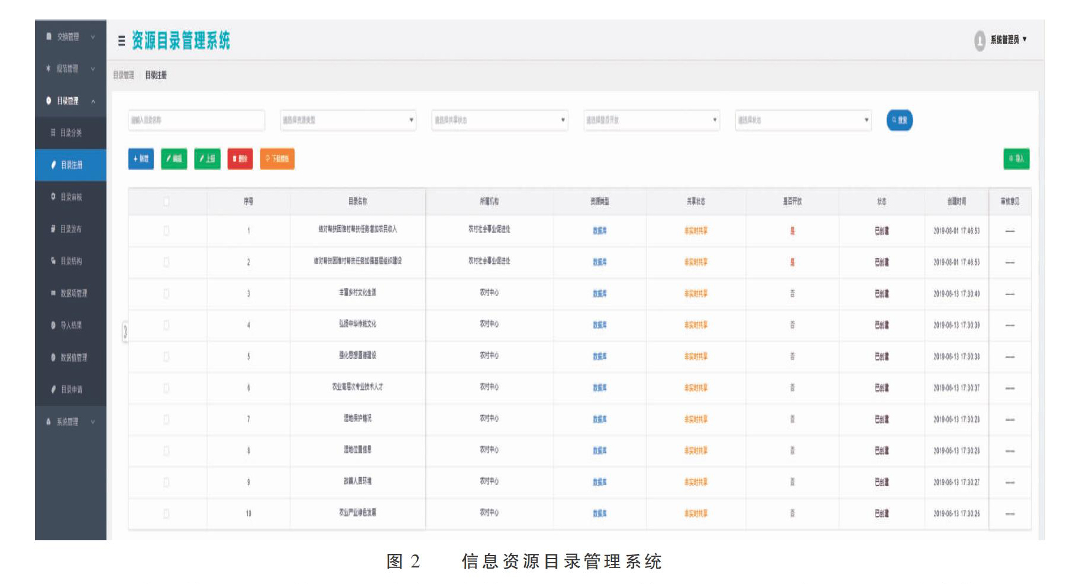Open 目录发布 in the sidebar
This screenshot has width=1079, height=584.
pos(71,229)
